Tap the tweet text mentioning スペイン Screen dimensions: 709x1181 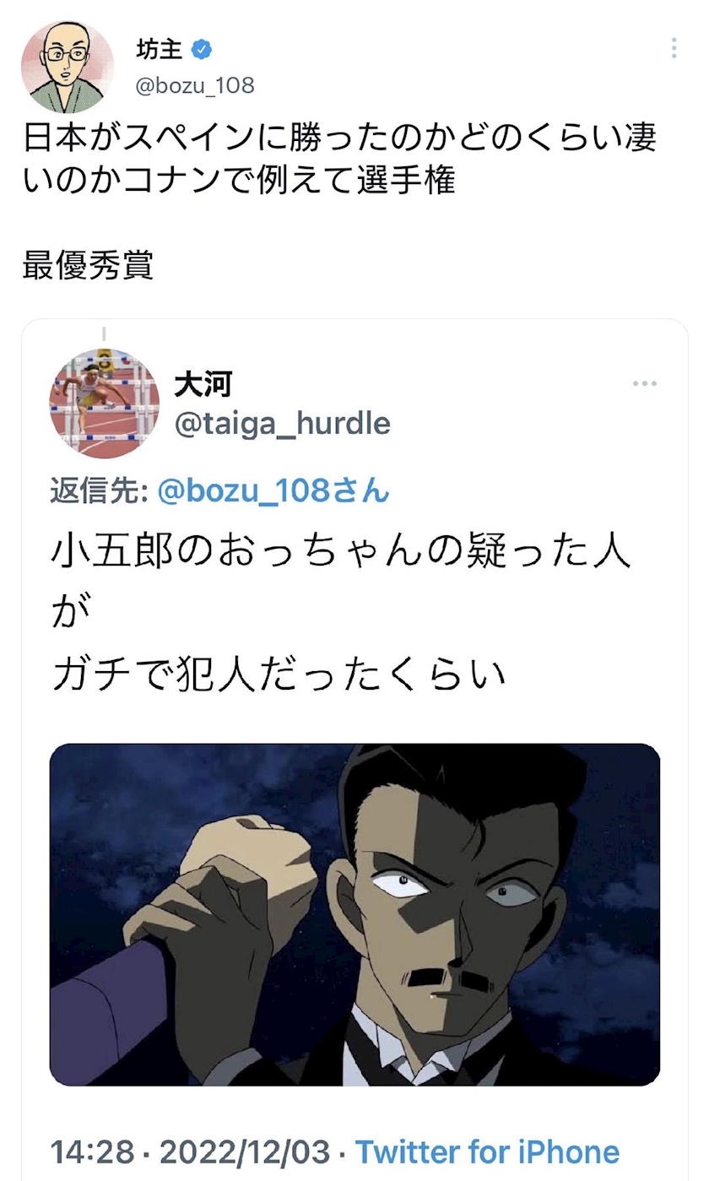(x=339, y=159)
